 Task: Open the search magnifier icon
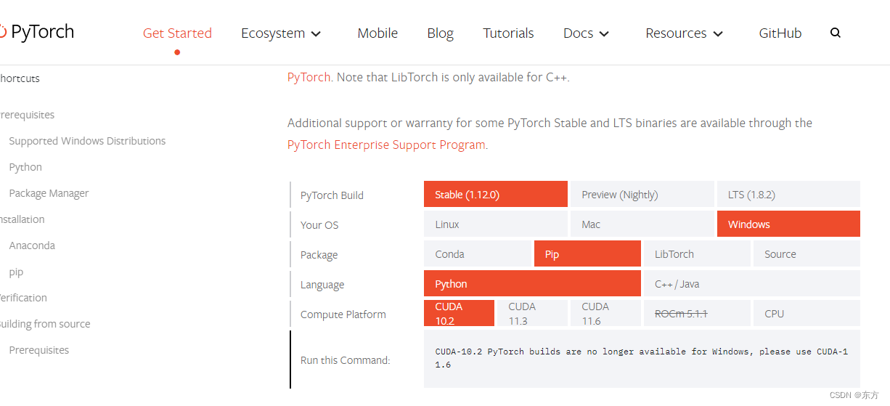click(x=836, y=33)
